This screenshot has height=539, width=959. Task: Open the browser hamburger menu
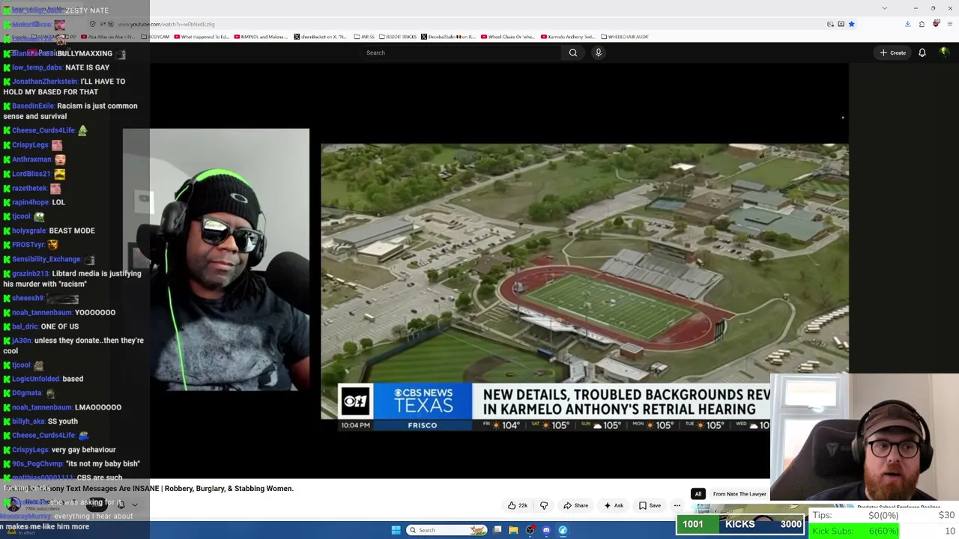click(x=949, y=24)
